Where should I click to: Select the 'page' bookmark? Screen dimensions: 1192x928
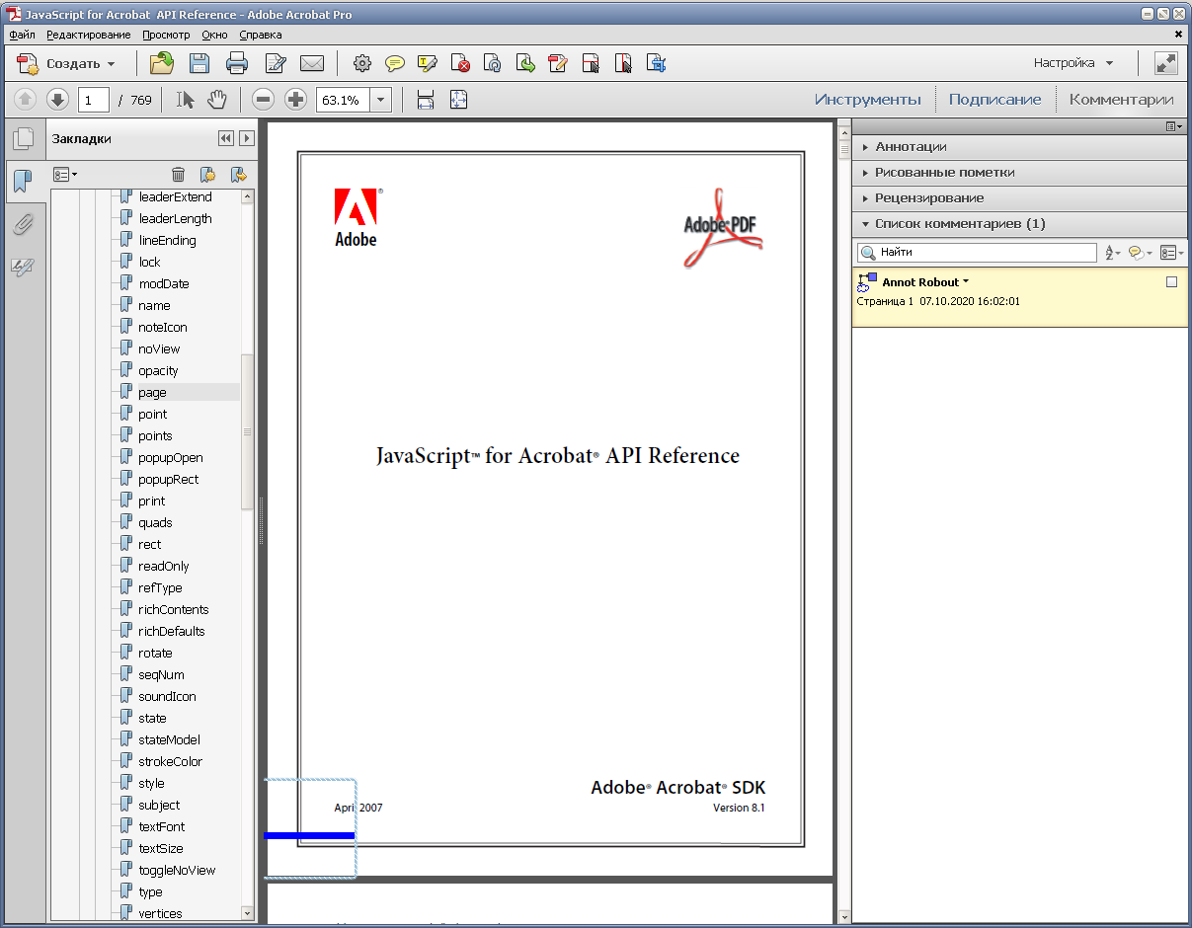pyautogui.click(x=152, y=393)
